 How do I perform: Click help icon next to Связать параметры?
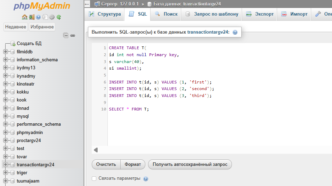146,179
